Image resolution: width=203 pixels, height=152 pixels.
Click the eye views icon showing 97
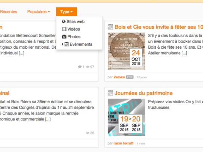[88, 67]
